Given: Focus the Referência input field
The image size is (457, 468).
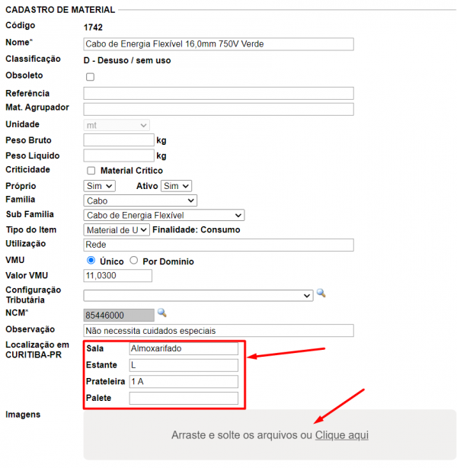Looking at the screenshot, I should (x=218, y=93).
